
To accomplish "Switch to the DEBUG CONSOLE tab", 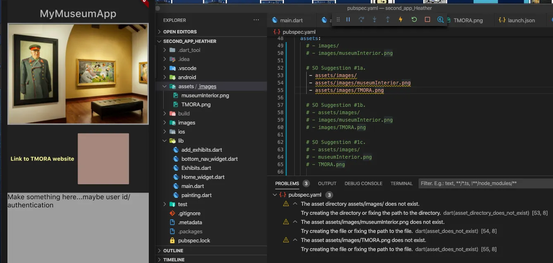I will tap(363, 183).
